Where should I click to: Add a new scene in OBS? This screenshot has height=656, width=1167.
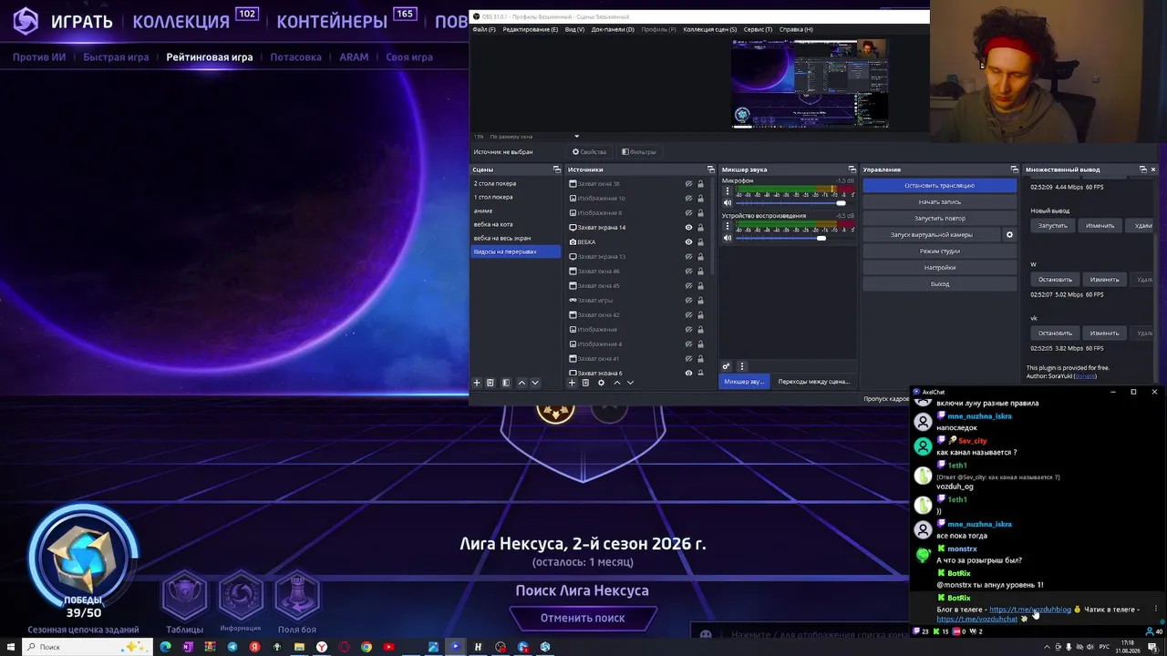pyautogui.click(x=476, y=383)
